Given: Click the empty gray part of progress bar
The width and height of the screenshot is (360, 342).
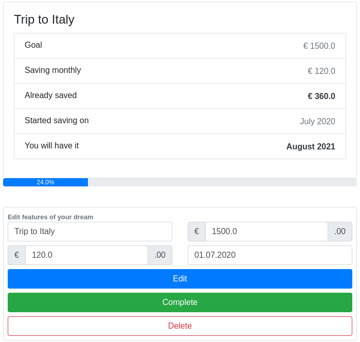Looking at the screenshot, I should (222, 182).
